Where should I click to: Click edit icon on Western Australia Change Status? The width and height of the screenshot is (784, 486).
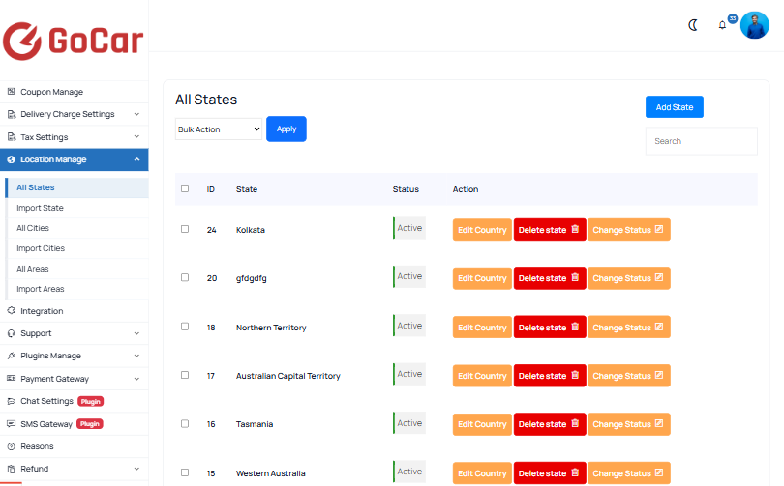tap(659, 472)
